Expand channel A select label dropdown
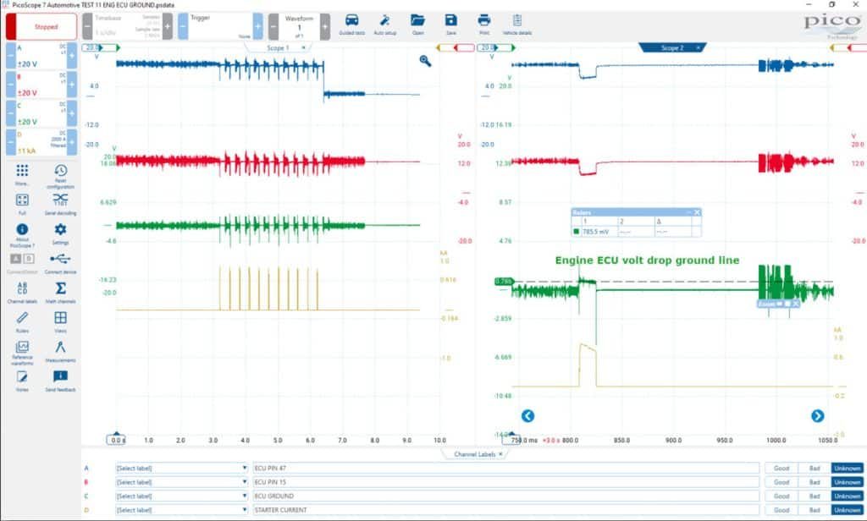The width and height of the screenshot is (867, 521). [181, 468]
